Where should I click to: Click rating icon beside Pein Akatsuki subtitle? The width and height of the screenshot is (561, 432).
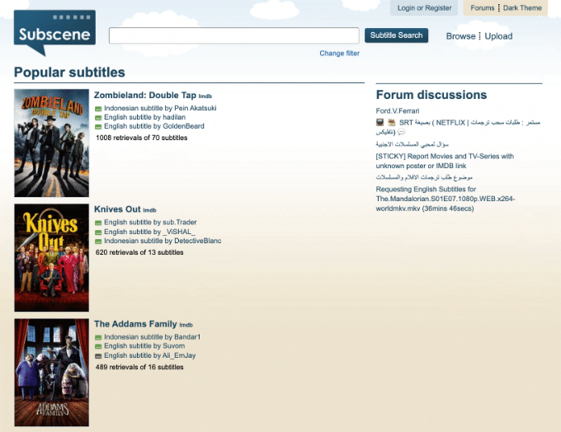(x=98, y=109)
